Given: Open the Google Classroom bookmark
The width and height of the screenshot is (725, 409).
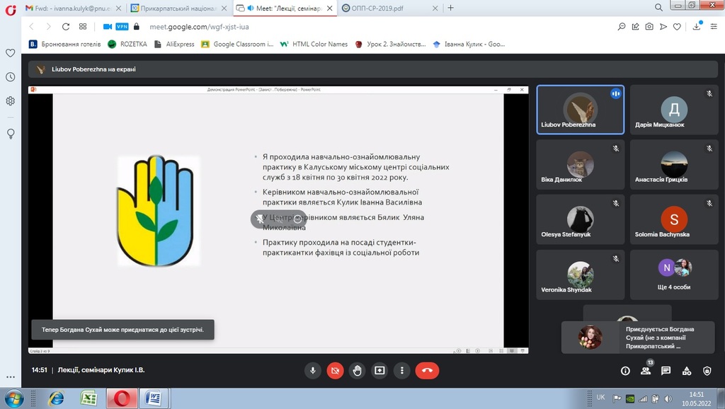Looking at the screenshot, I should pos(237,44).
